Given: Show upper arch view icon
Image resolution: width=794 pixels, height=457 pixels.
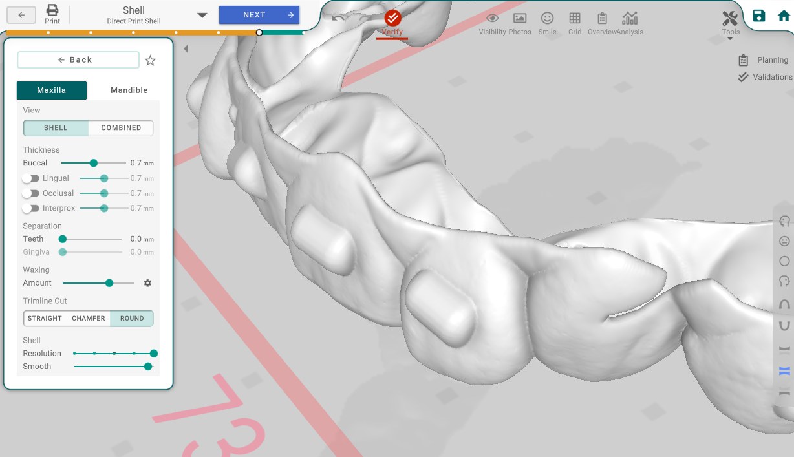Looking at the screenshot, I should 784,304.
